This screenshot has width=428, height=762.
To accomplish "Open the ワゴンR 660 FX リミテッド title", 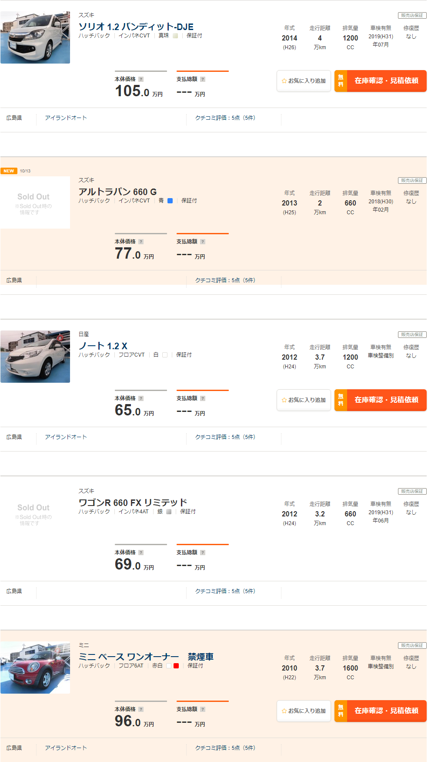I will (133, 503).
